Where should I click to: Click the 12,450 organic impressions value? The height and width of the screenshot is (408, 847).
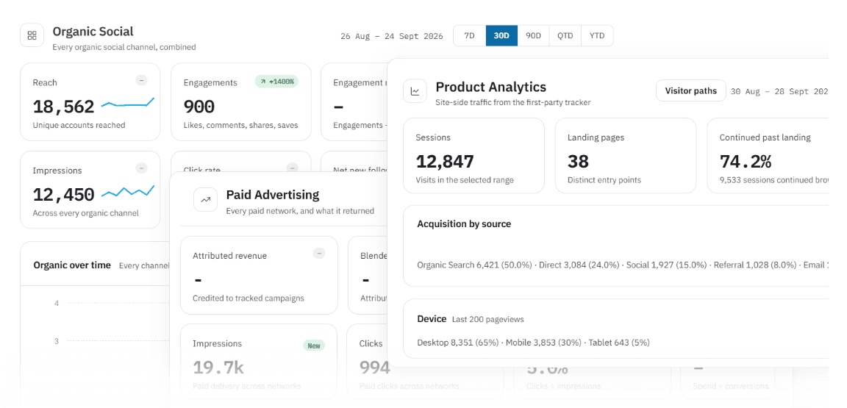pos(64,194)
